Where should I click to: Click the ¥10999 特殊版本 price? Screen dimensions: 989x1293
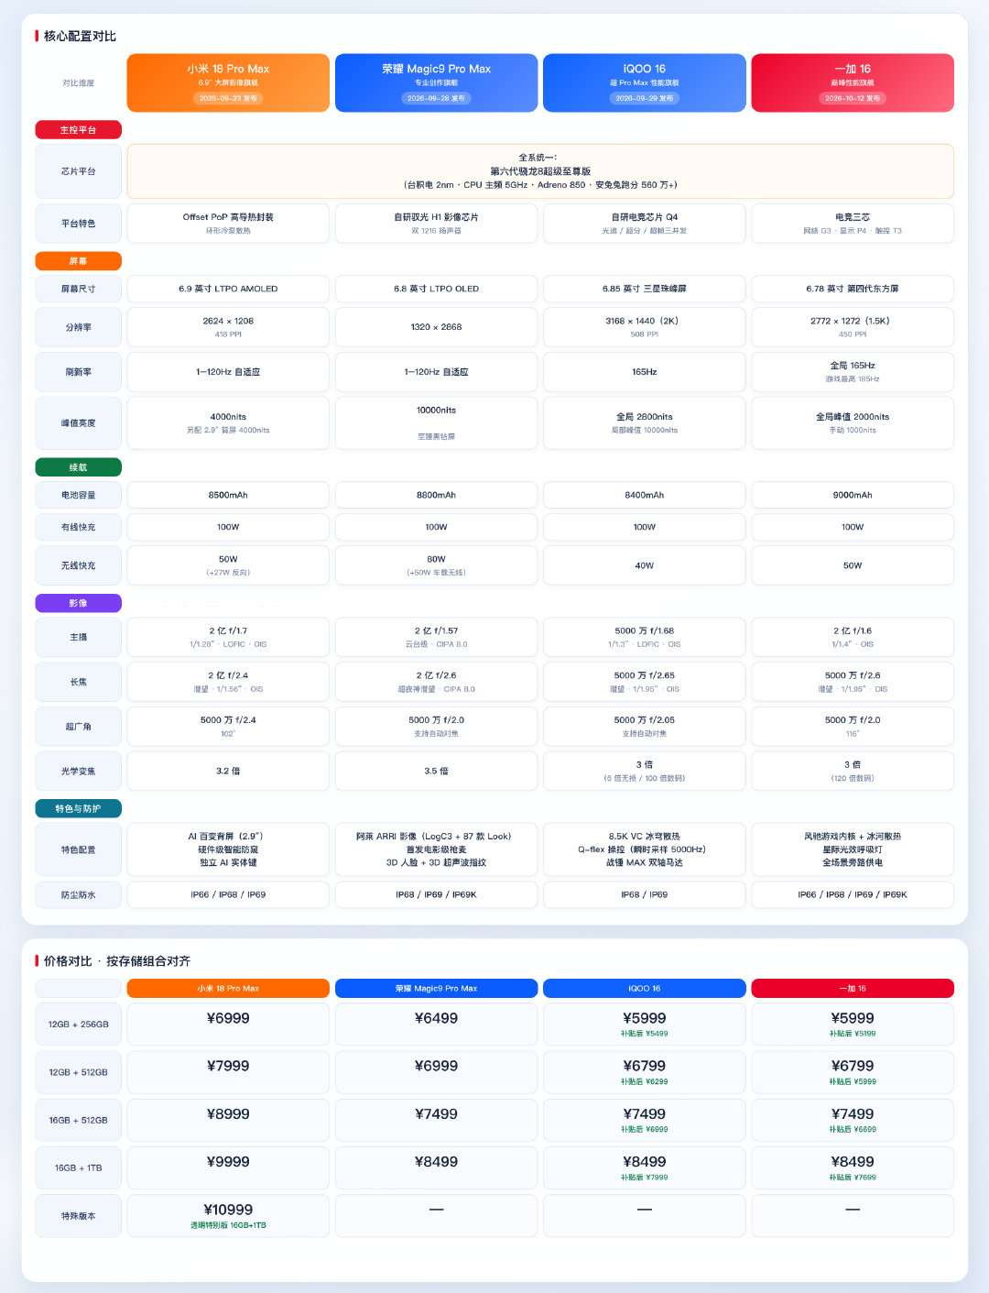point(228,1210)
